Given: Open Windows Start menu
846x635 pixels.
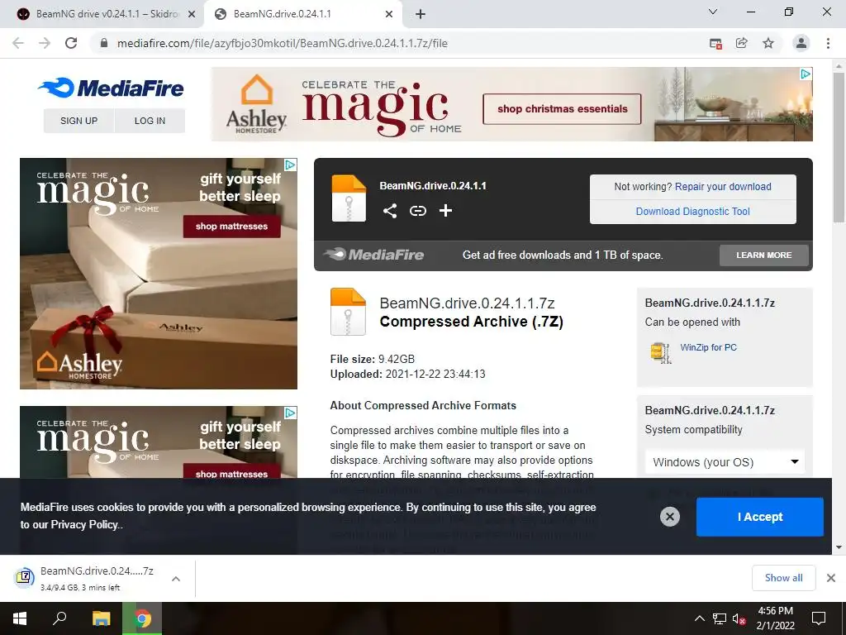Looking at the screenshot, I should [20, 618].
